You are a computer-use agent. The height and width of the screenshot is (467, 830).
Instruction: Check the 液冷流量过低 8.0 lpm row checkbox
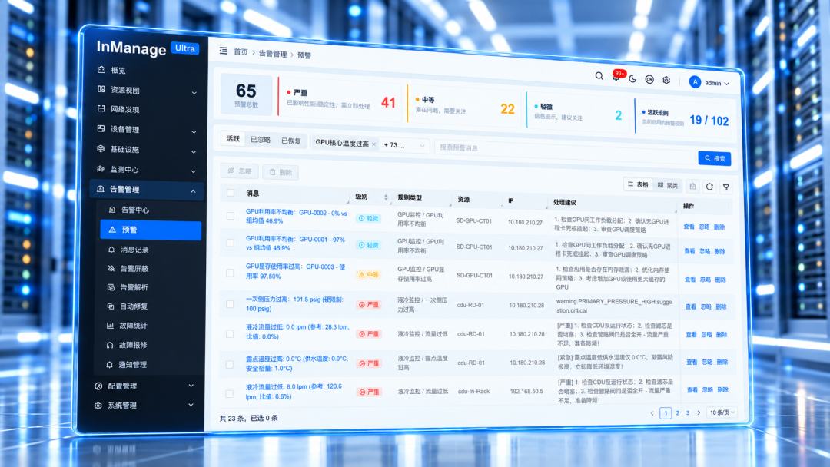click(x=229, y=393)
